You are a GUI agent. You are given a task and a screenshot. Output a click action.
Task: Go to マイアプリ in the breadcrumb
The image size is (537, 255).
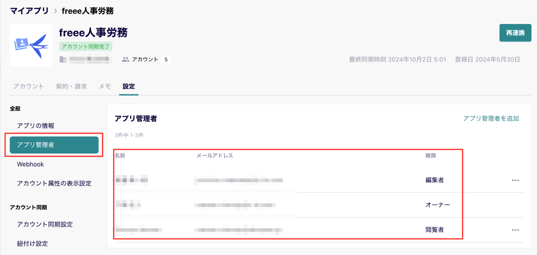coord(30,11)
